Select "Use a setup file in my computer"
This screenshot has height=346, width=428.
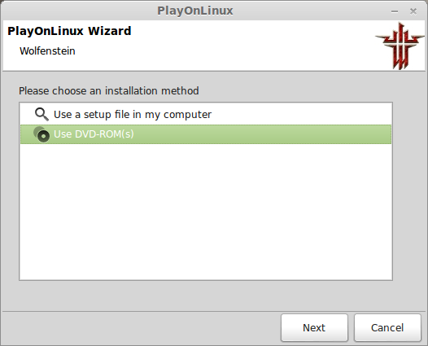(x=206, y=115)
